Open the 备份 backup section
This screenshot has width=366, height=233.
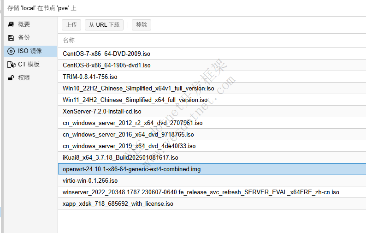30,38
